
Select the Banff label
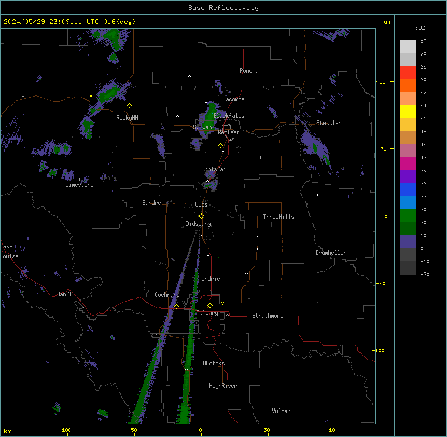point(64,294)
